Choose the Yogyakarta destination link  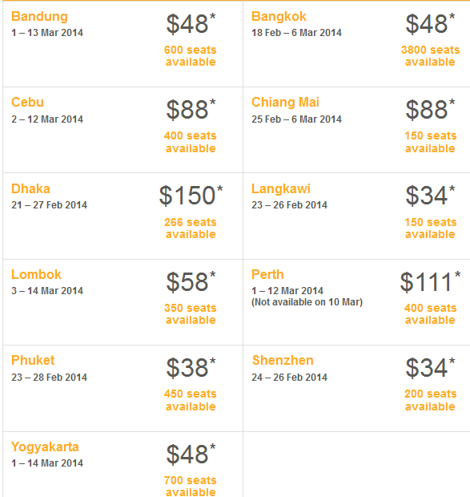(45, 447)
